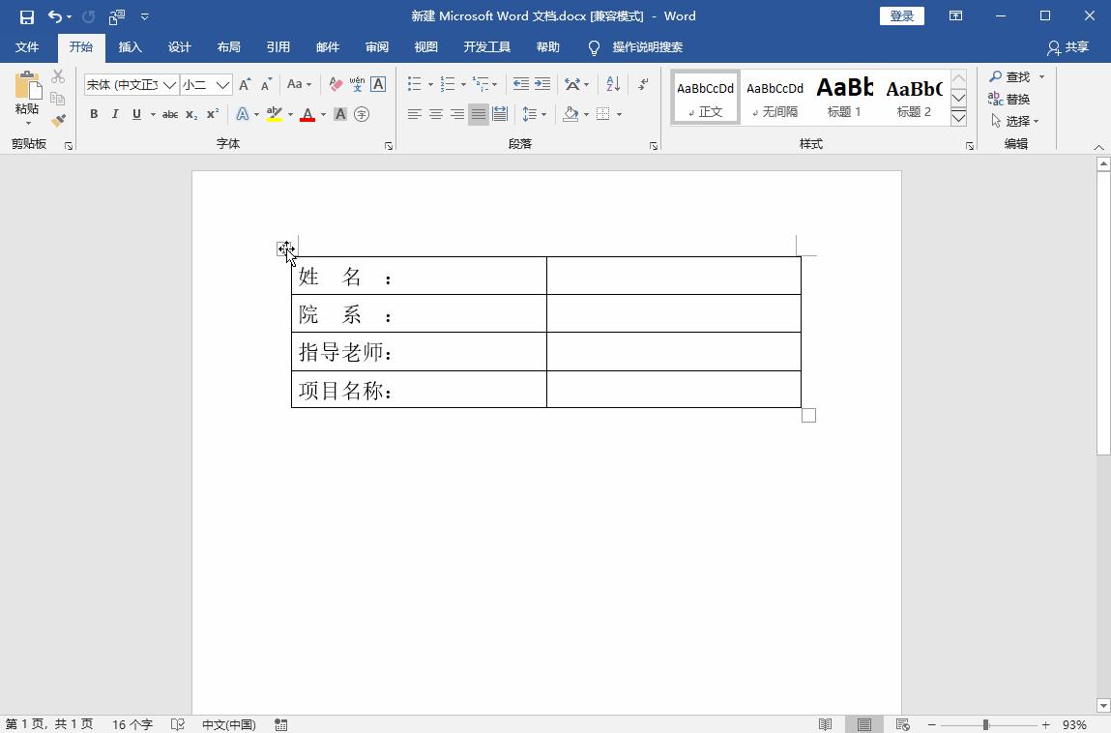Expand the Styles gallery more arrow
Viewport: 1111px width, 733px height.
tap(958, 118)
